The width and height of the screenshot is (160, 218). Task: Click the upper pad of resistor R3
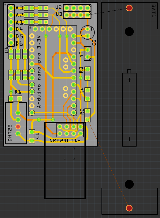click(87, 69)
